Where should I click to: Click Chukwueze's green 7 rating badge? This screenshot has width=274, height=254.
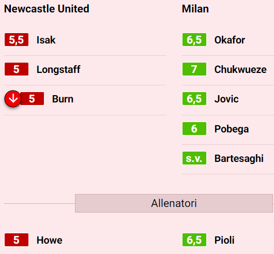[x=194, y=69]
